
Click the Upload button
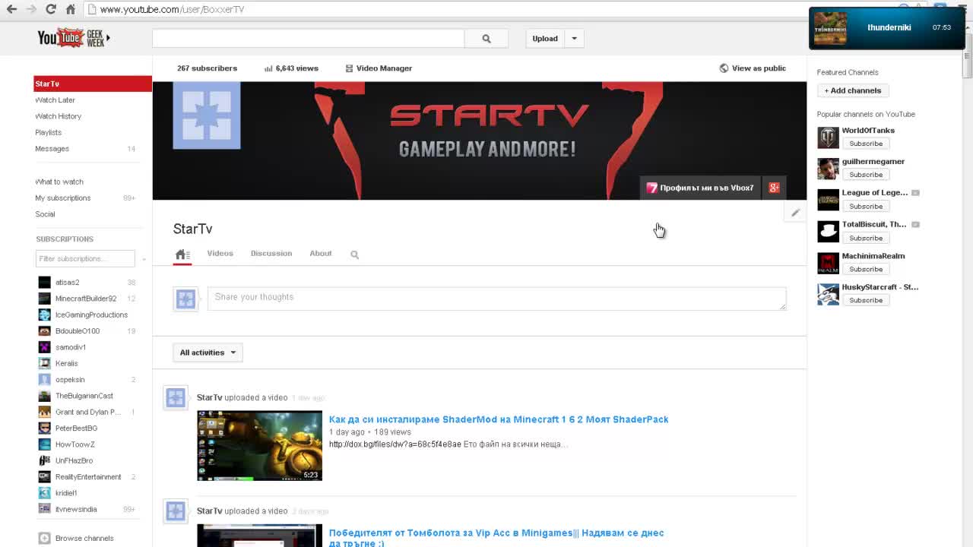tap(545, 39)
